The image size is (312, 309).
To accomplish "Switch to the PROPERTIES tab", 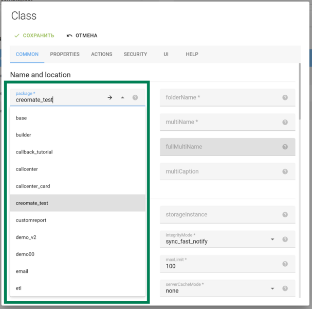I will [x=65, y=54].
